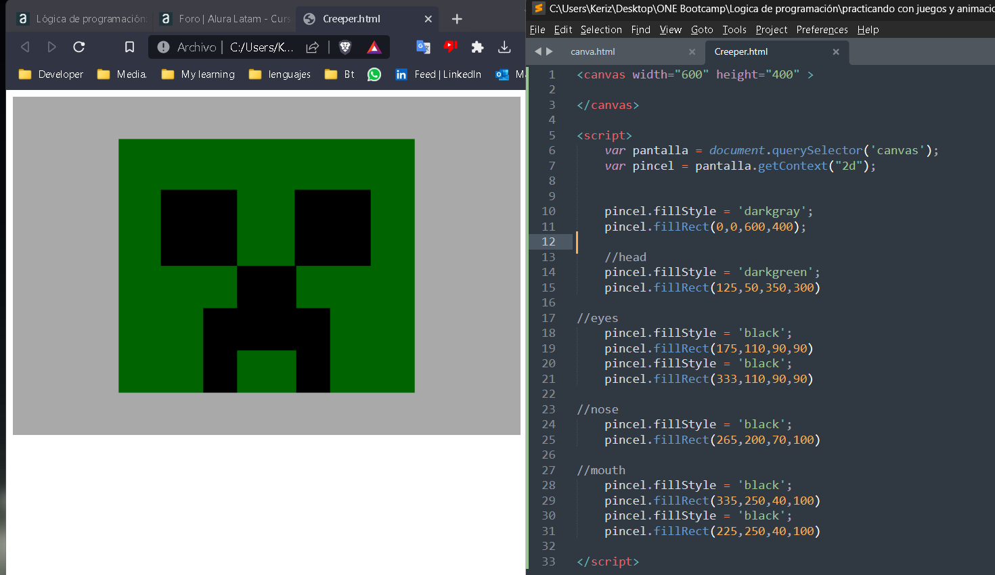Click Sublime Text app icon in title bar
995x575 pixels.
coord(538,8)
